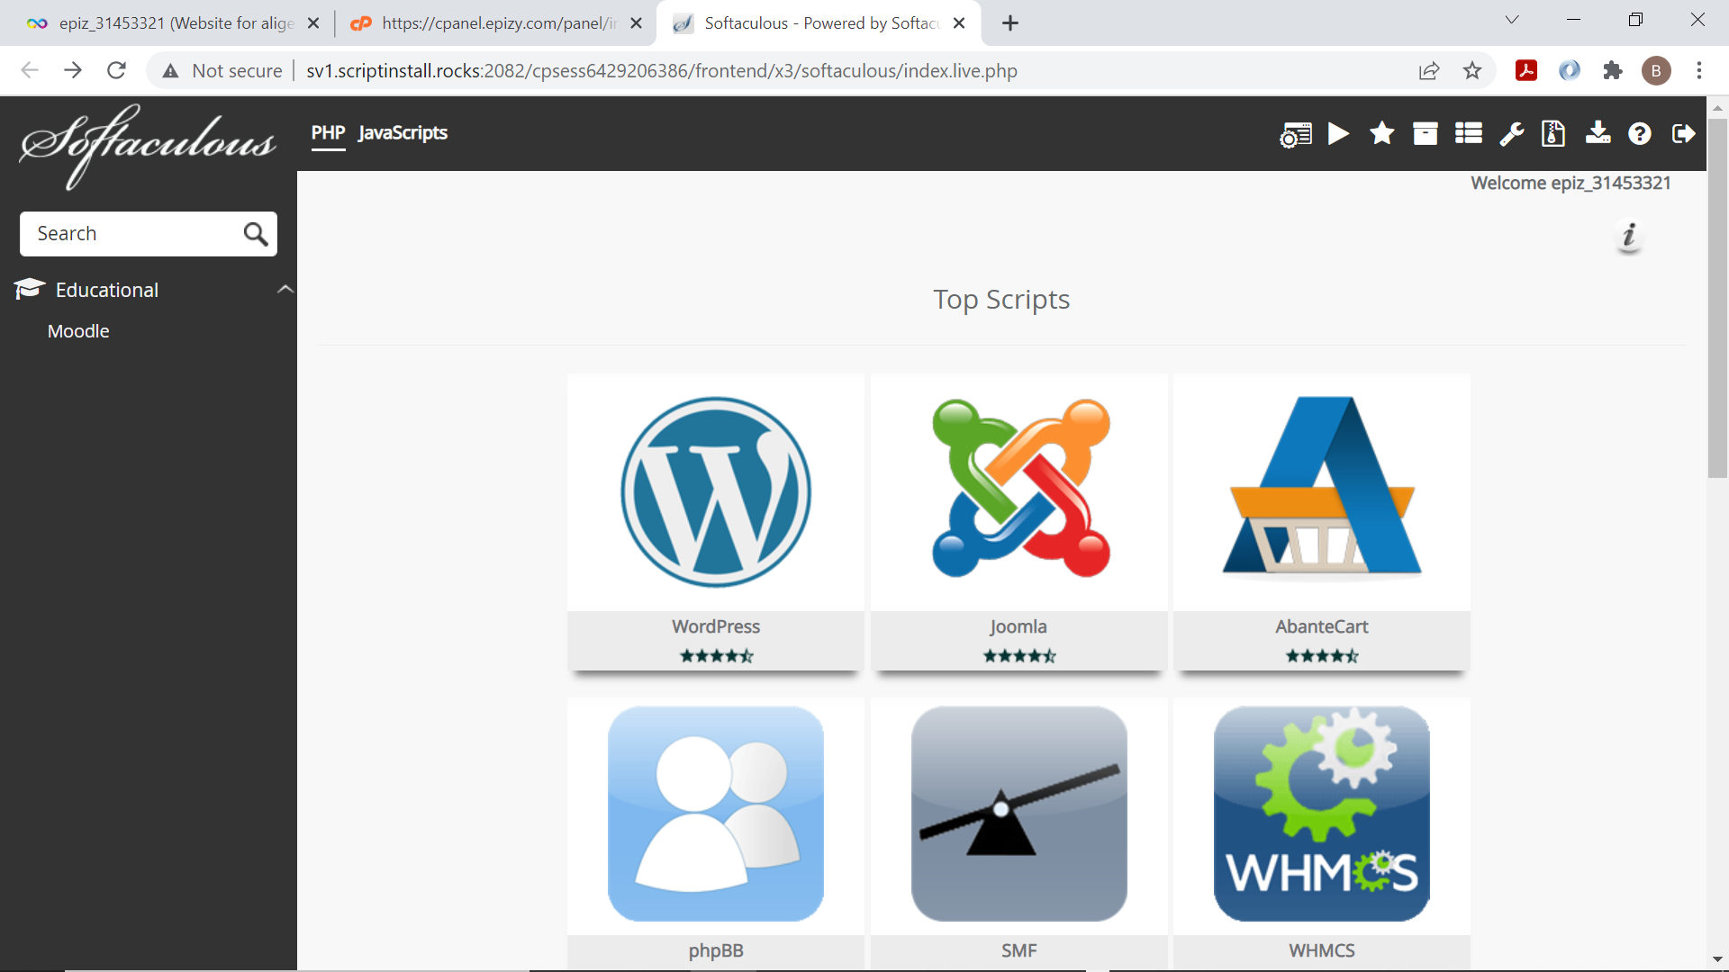
Task: Close the epiz_31453321 browser tab
Action: coord(313,23)
